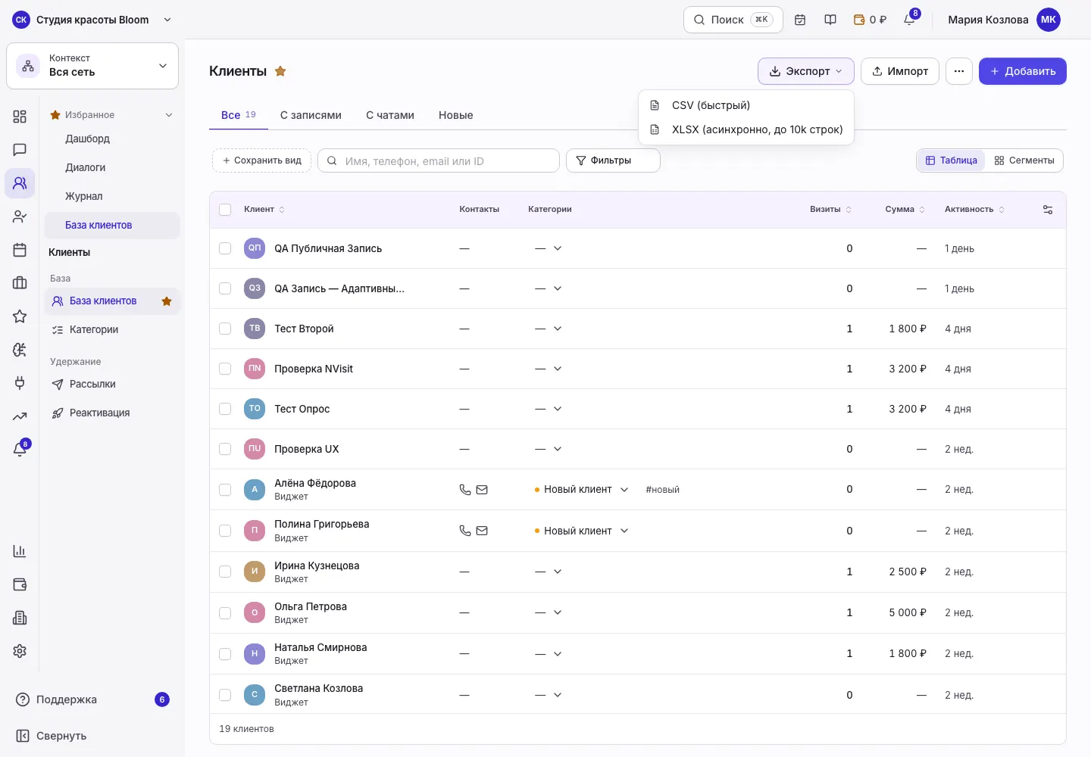This screenshot has width=1091, height=757.
Task: Click the favorite star next to Клиенты title
Action: tap(280, 71)
